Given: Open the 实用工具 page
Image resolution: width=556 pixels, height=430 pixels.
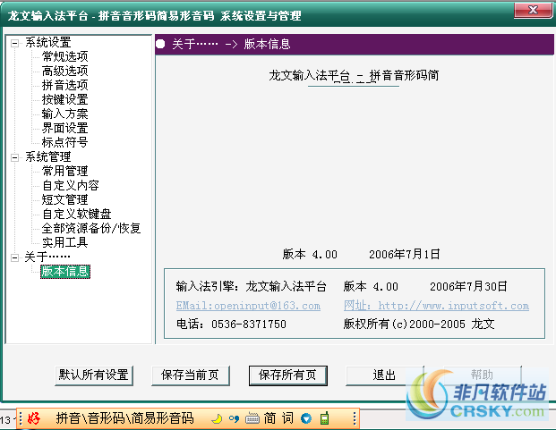Looking at the screenshot, I should 64,242.
